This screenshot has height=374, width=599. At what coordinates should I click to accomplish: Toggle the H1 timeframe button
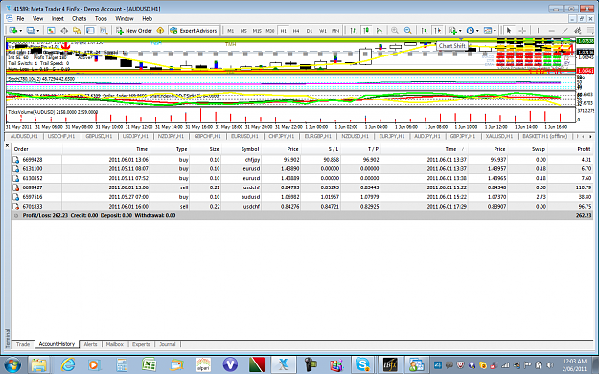click(283, 31)
